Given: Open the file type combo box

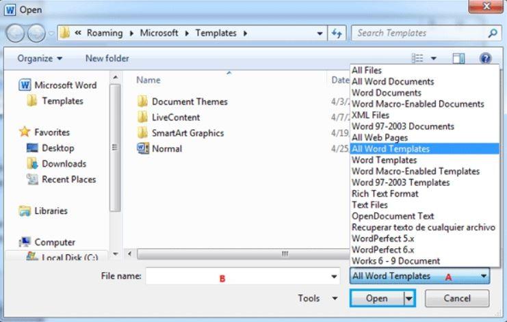Looking at the screenshot, I should 419,276.
